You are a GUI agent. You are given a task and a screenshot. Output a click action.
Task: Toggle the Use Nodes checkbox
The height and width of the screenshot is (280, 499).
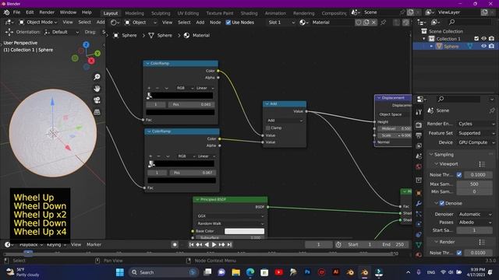tap(228, 23)
